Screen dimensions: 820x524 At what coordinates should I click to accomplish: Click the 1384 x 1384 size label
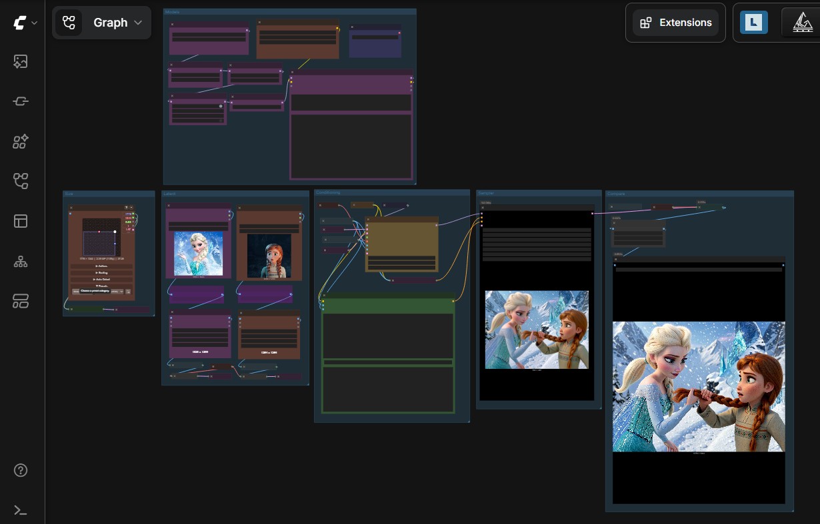click(x=269, y=353)
